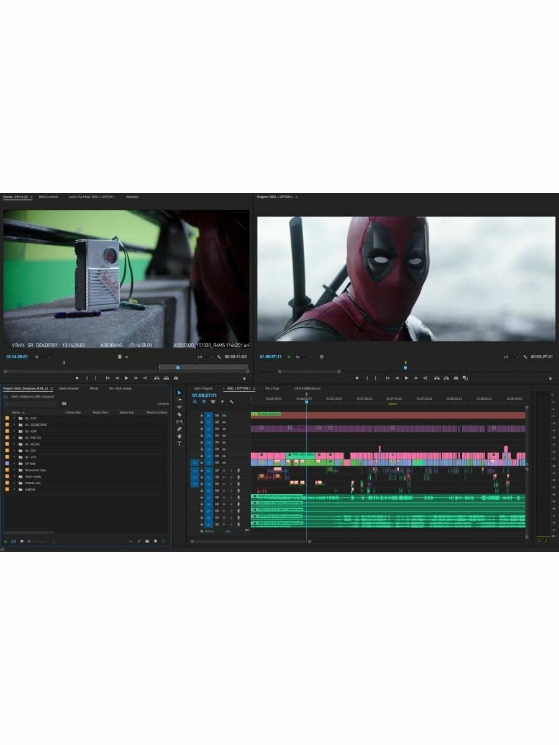This screenshot has width=559, height=745.
Task: Select the Track Select Forward tool
Action: tap(180, 400)
